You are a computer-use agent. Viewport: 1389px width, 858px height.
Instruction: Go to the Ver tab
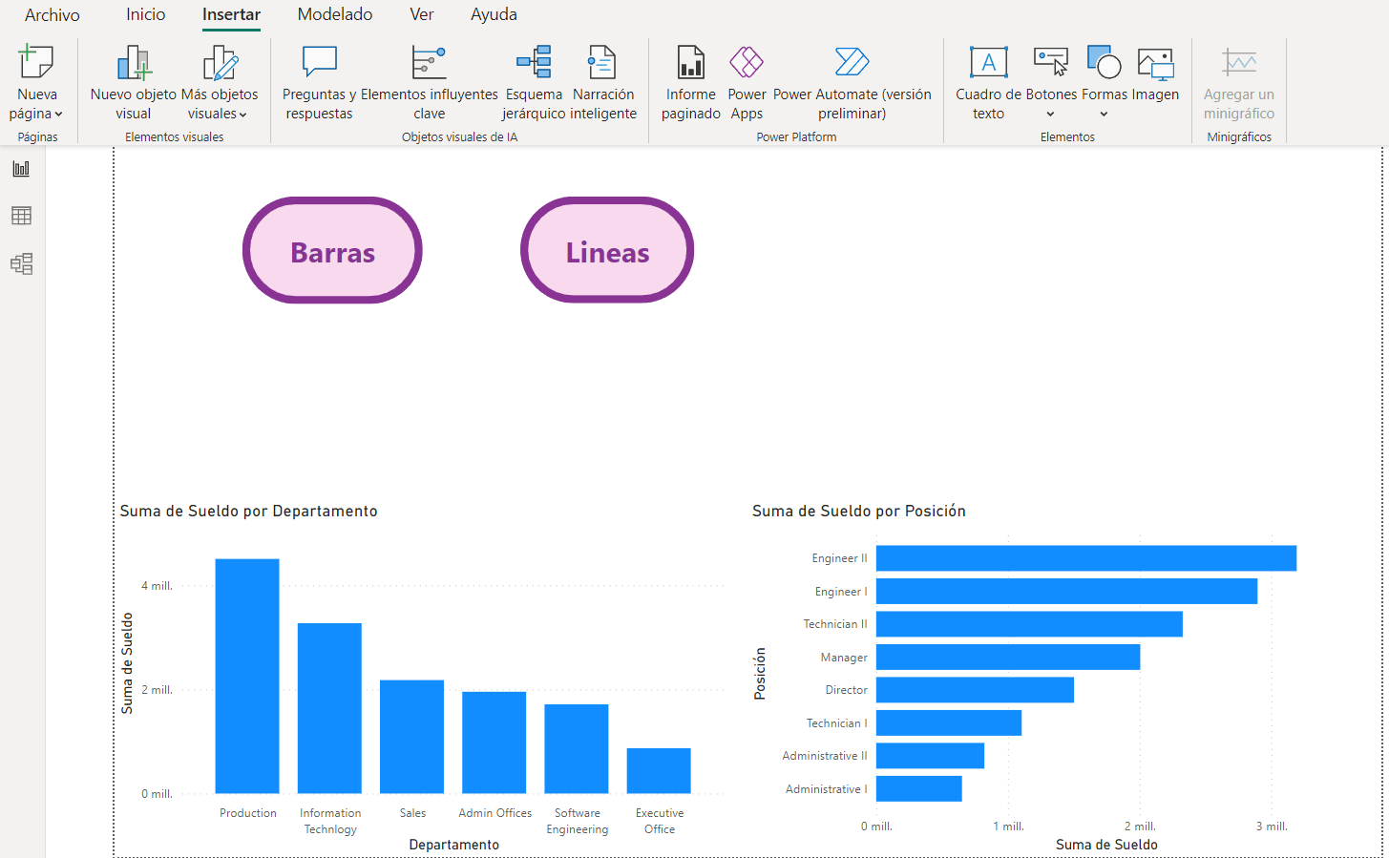click(422, 15)
